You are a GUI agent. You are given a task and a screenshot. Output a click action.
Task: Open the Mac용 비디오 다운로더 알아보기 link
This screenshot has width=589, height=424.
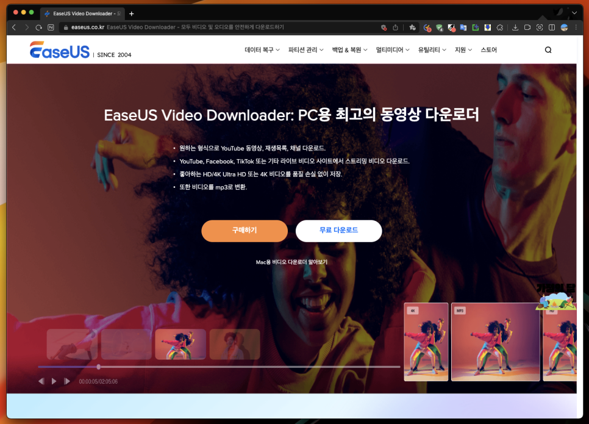tap(291, 262)
